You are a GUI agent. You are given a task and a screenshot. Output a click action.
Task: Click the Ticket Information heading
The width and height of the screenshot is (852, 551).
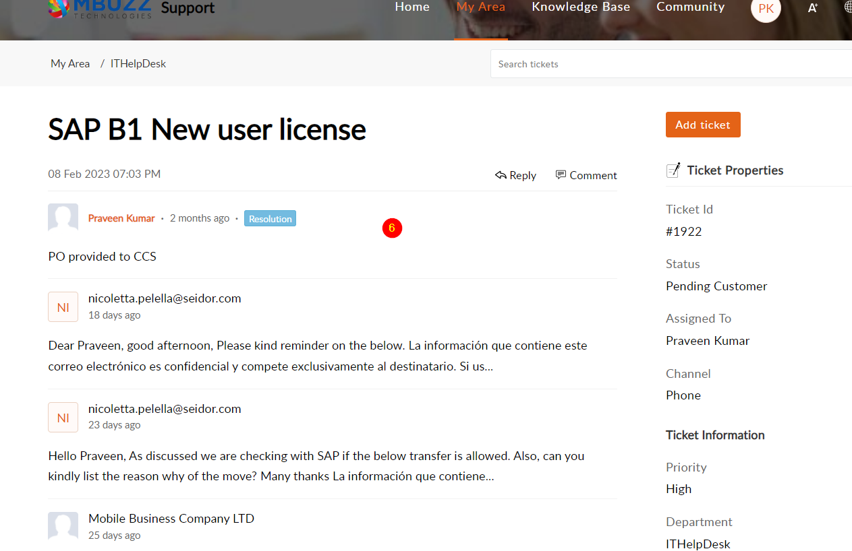point(715,435)
